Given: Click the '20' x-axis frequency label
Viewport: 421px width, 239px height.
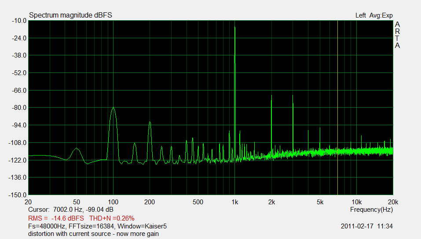Looking at the screenshot, I should (x=28, y=202).
